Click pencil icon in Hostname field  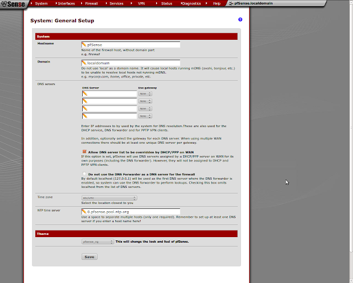coord(84,45)
